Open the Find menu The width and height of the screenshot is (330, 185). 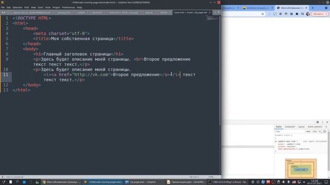click(x=26, y=7)
